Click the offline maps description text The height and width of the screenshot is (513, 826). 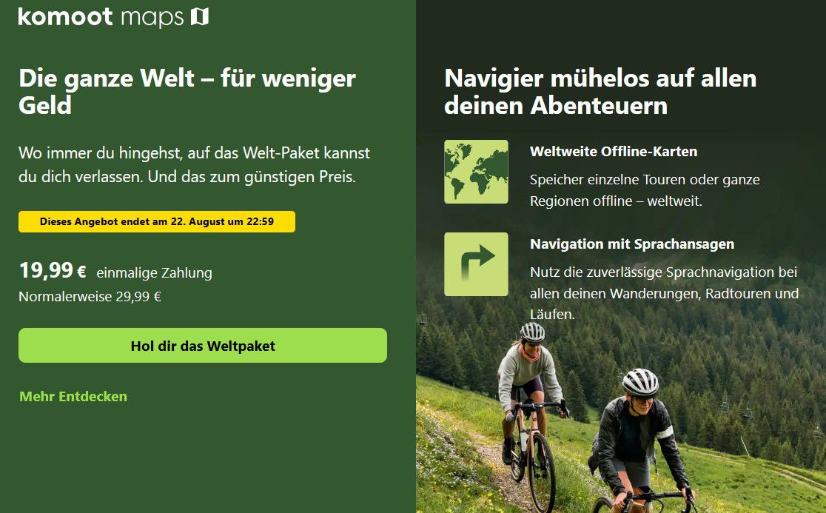point(645,190)
